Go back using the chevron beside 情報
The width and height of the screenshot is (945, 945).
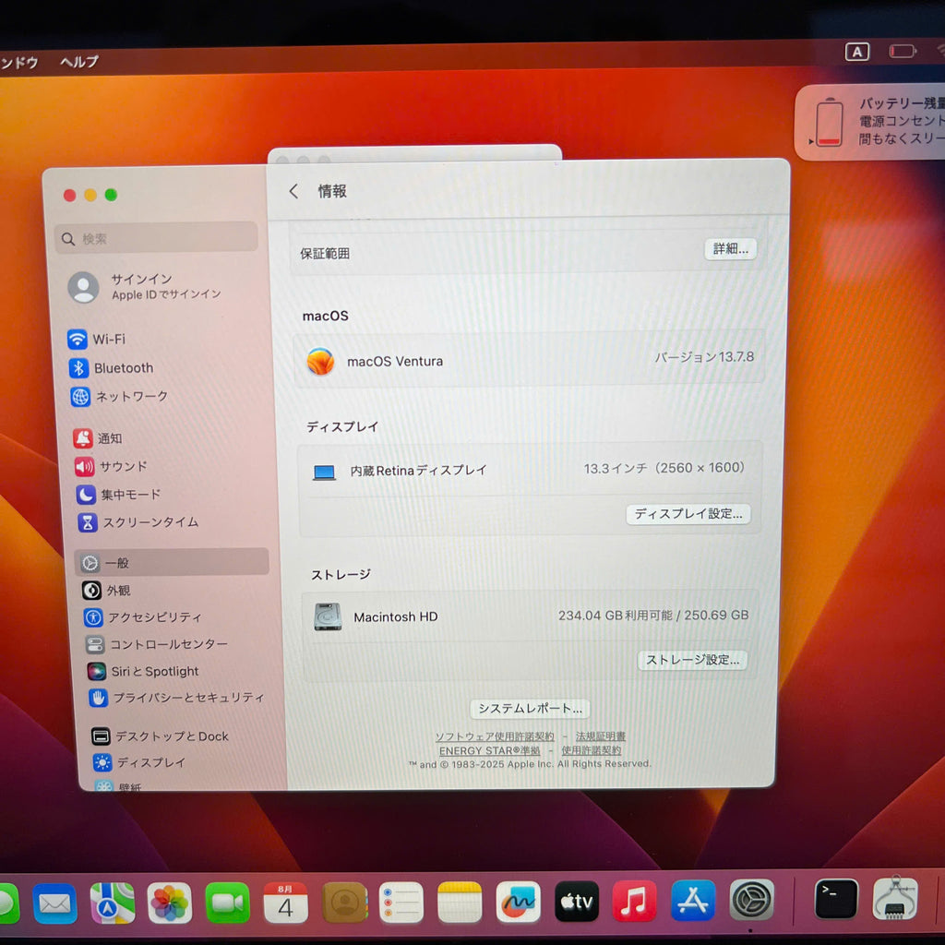click(293, 192)
